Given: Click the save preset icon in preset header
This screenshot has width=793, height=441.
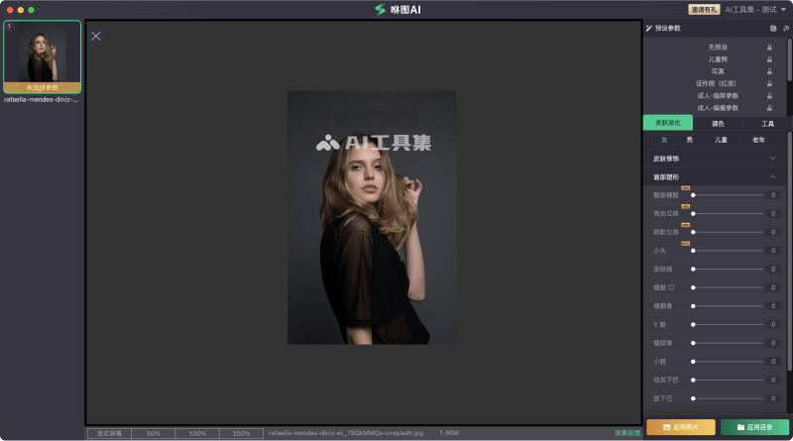Looking at the screenshot, I should (x=771, y=29).
